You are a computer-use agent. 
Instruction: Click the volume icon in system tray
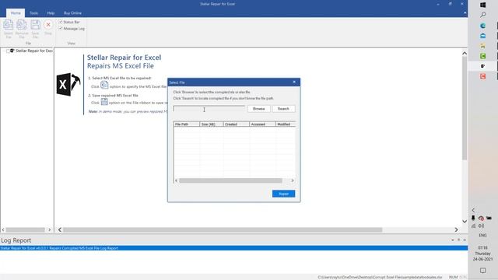point(481,226)
